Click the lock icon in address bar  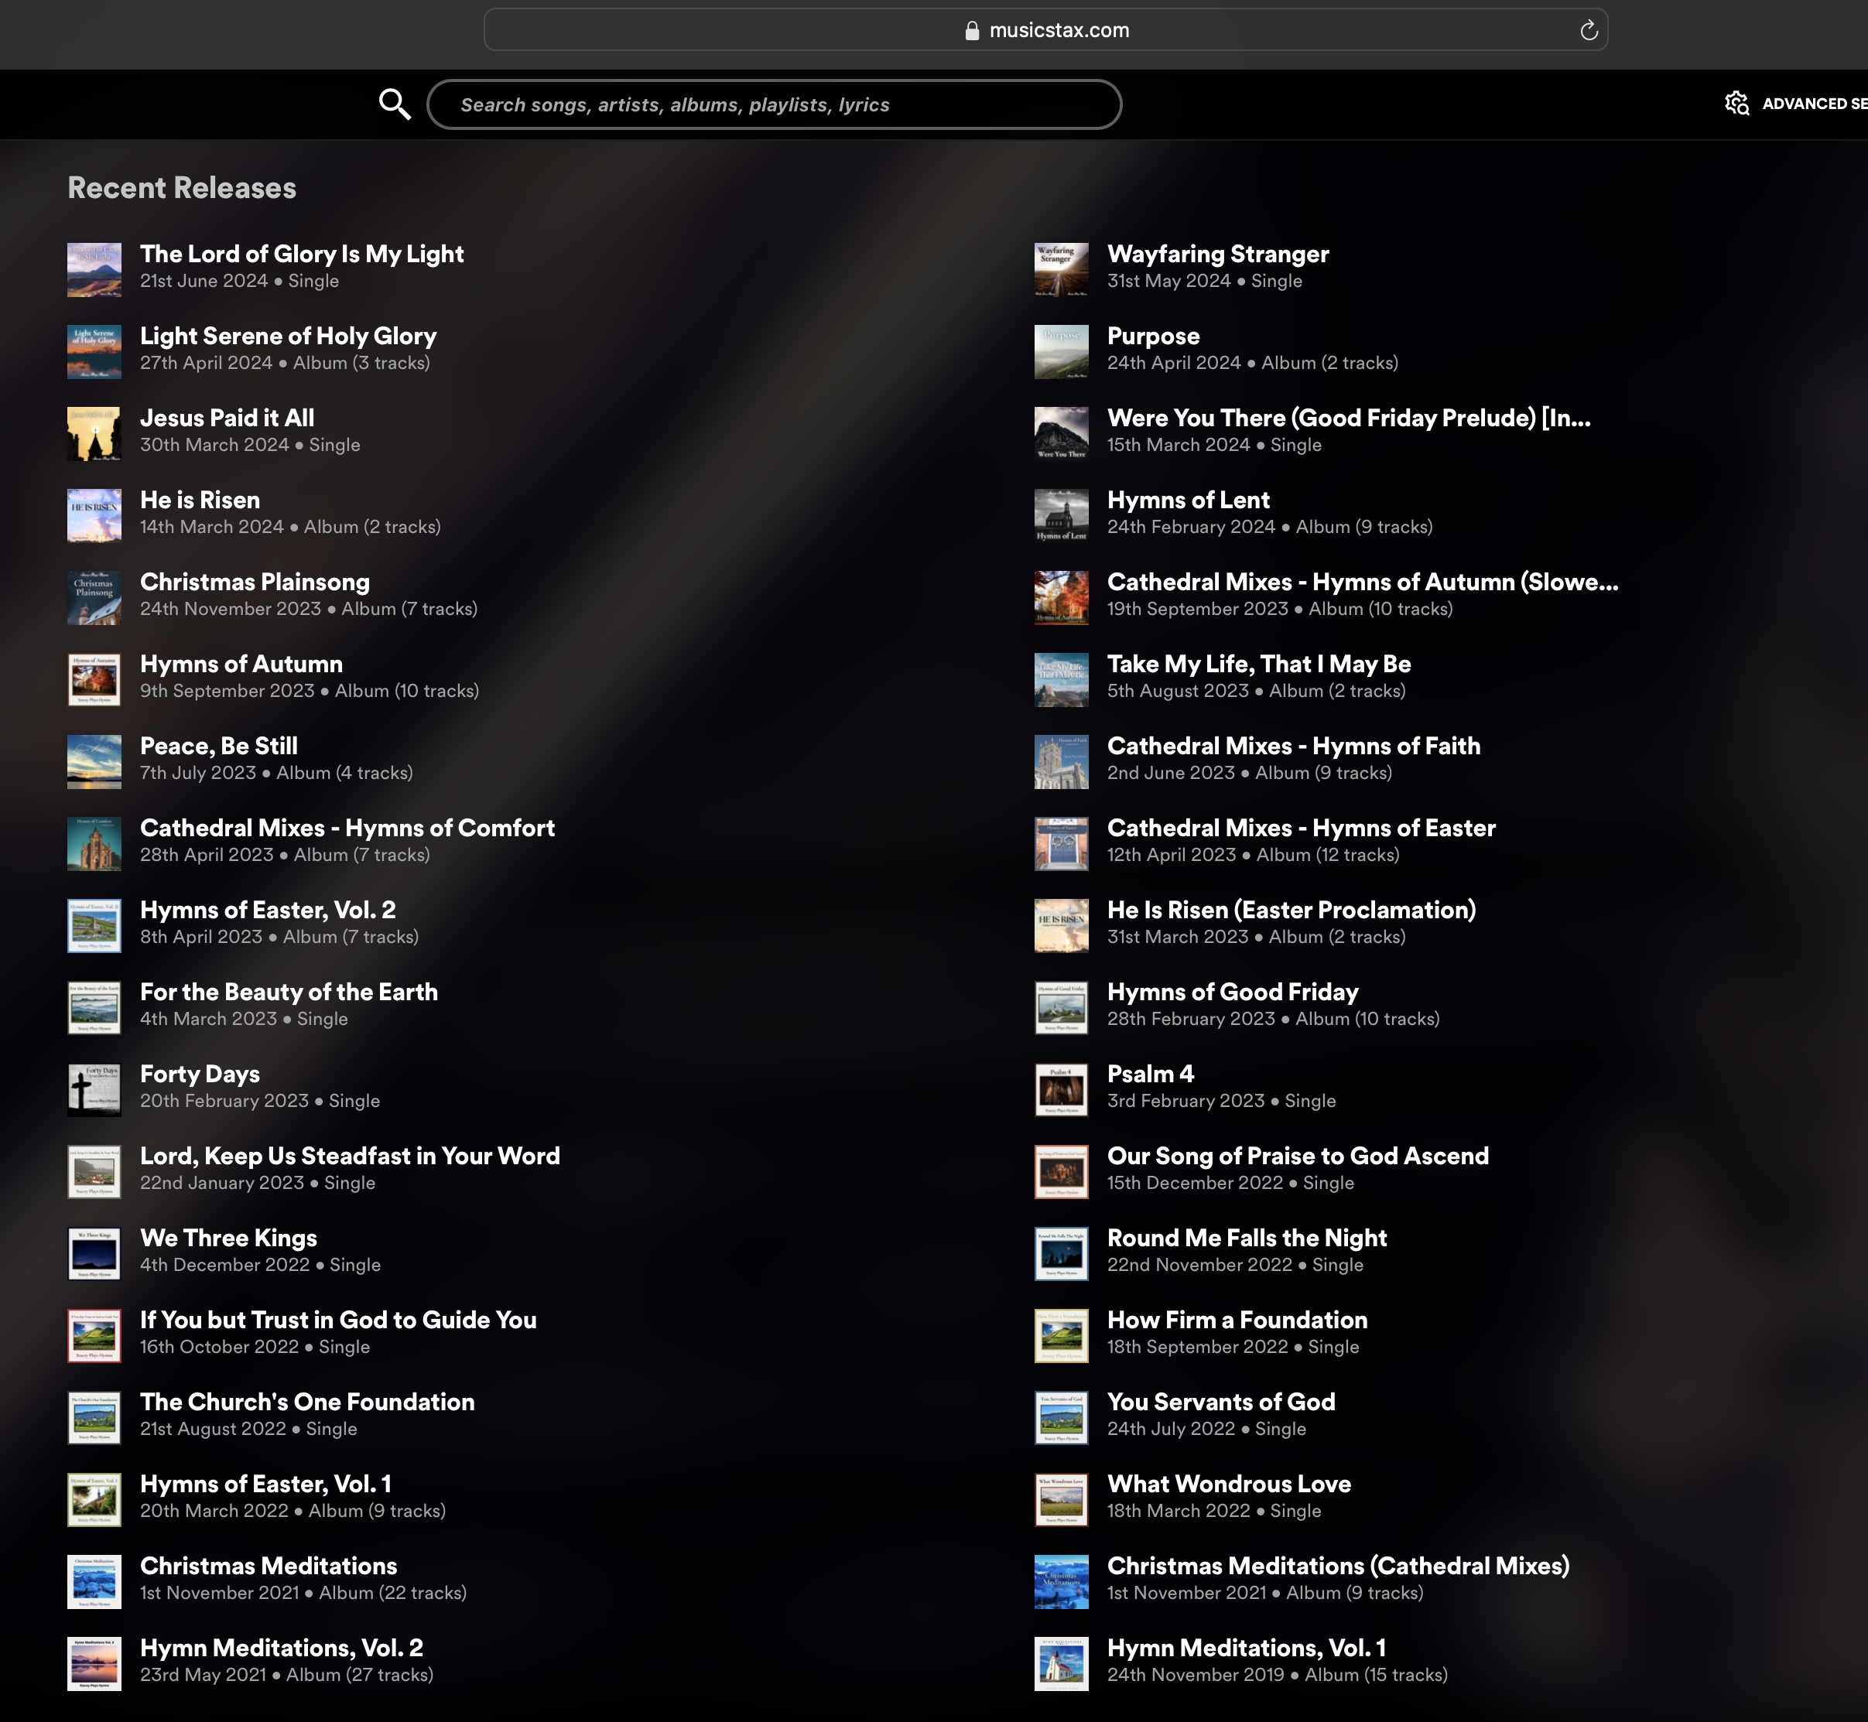point(972,31)
